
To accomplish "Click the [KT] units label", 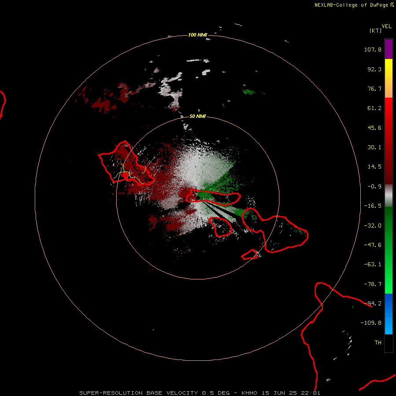I will (376, 30).
